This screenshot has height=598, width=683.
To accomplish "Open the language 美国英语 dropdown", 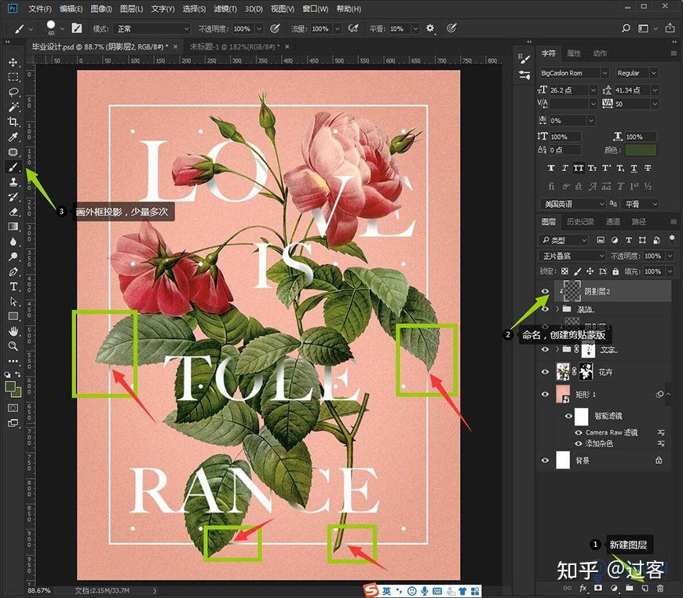I will tap(572, 204).
